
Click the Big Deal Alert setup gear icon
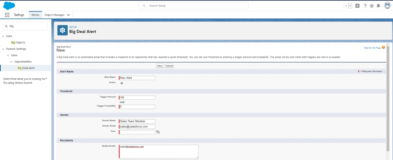[63, 30]
